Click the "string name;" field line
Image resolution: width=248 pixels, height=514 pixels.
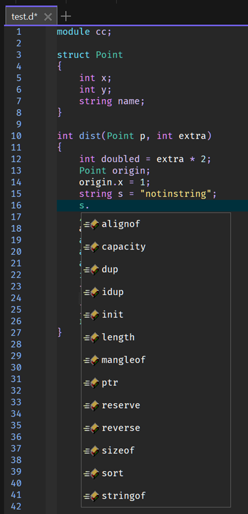(x=111, y=101)
